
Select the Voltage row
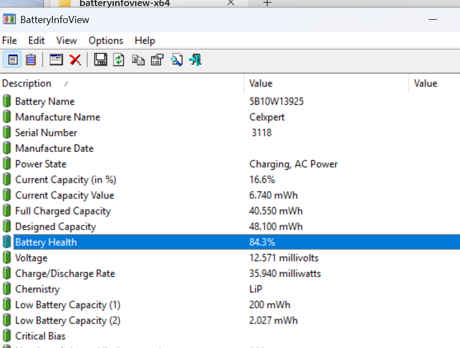(230, 257)
